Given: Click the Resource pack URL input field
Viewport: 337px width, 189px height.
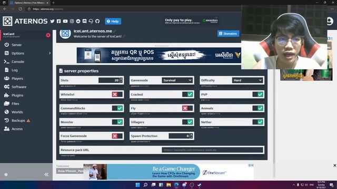Looking at the screenshot, I should [212, 150].
